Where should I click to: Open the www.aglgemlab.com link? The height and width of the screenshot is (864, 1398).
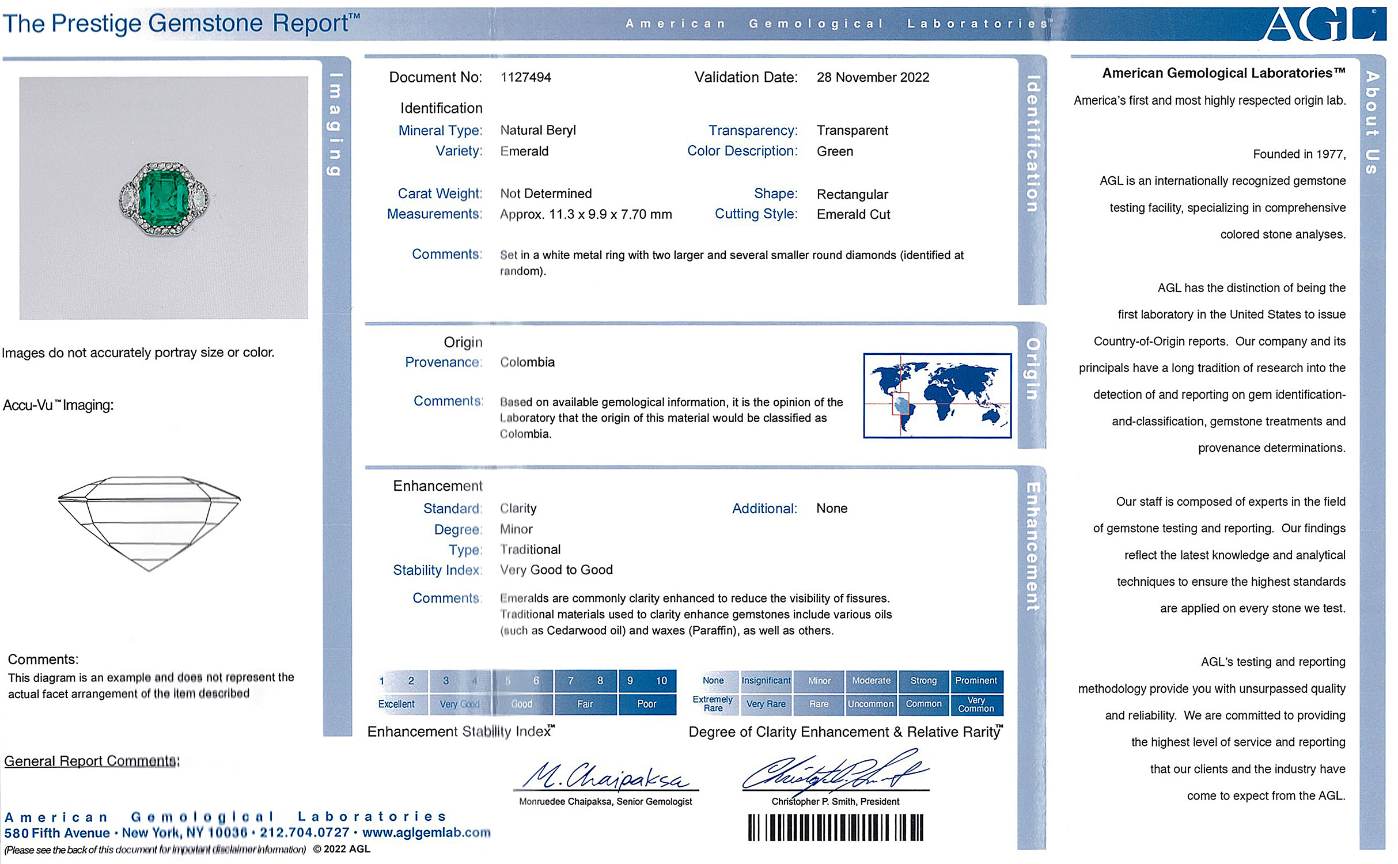(x=426, y=832)
